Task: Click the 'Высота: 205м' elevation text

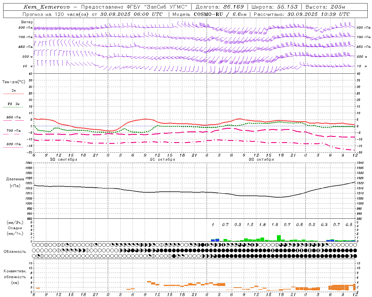Action: tap(325, 7)
